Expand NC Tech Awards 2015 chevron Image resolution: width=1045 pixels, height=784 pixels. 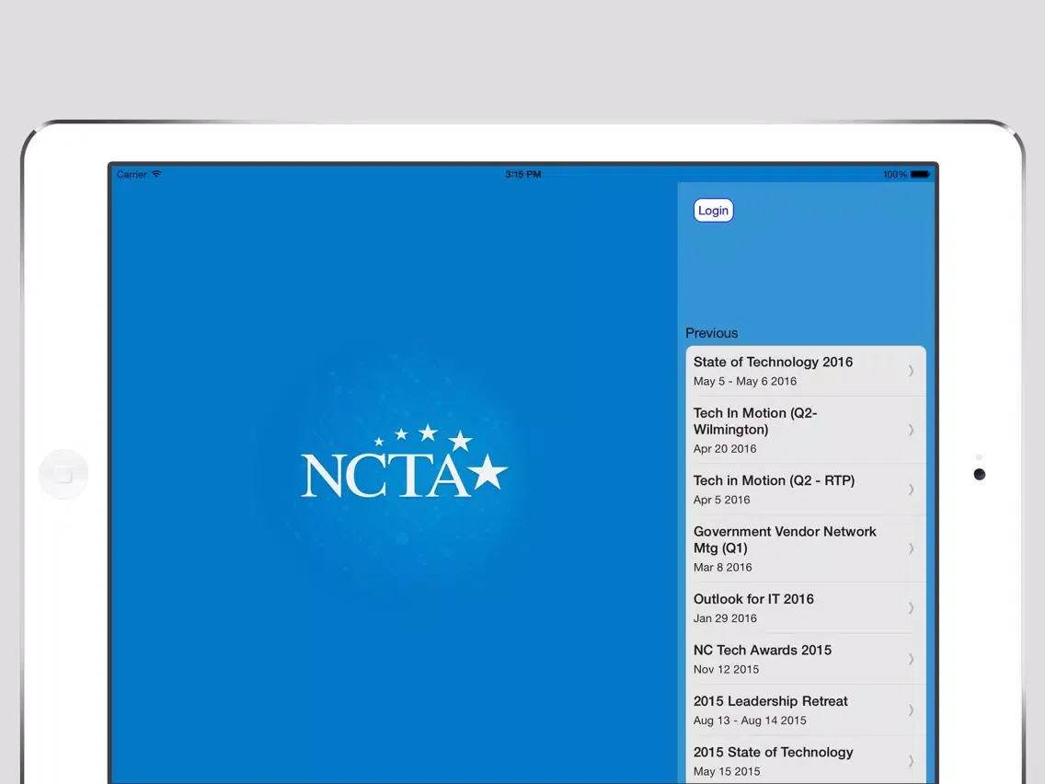tap(911, 659)
